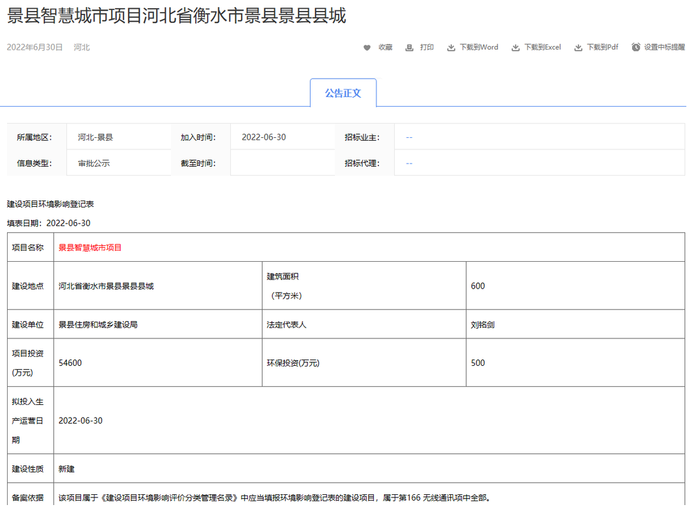Click the 法定代表人 label cell

tap(364, 324)
